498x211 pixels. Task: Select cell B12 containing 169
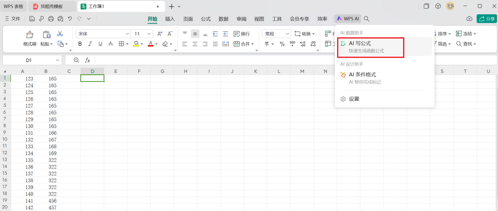[46, 153]
